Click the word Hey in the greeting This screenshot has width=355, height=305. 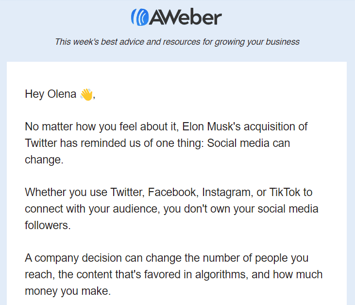(34, 94)
